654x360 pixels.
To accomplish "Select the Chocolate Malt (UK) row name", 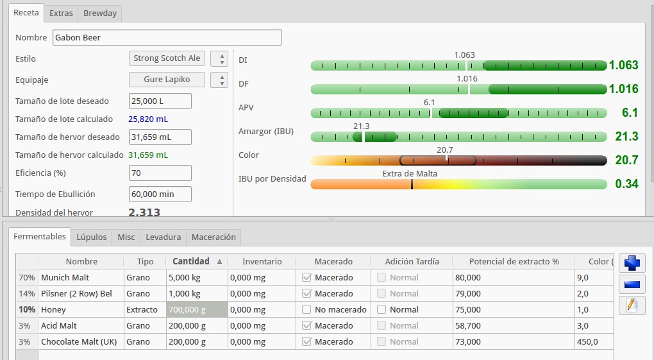I will click(x=79, y=341).
